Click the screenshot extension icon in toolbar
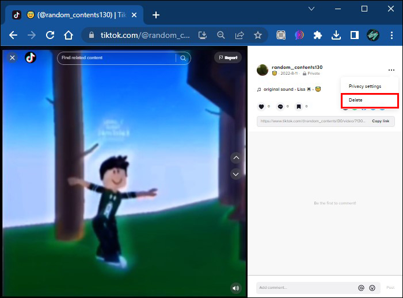The width and height of the screenshot is (403, 298). pyautogui.click(x=281, y=35)
